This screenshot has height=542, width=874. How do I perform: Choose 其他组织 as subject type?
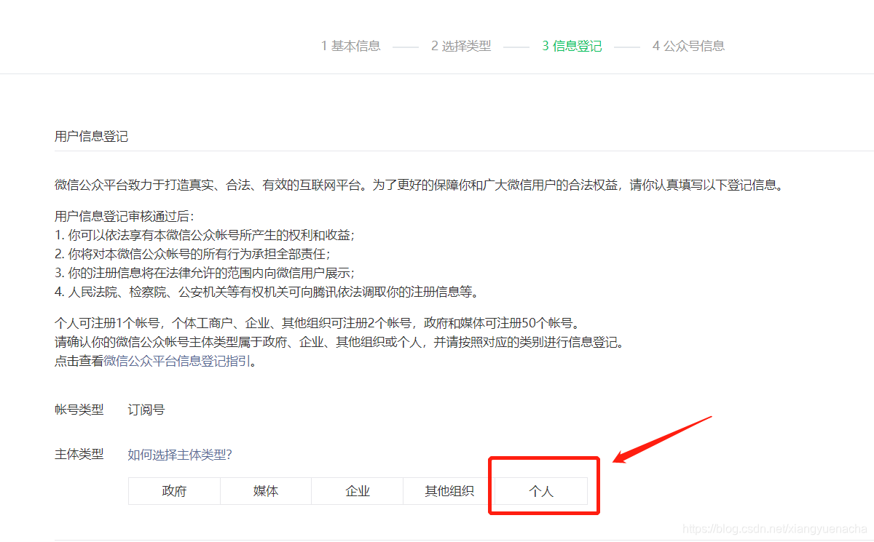pos(449,491)
